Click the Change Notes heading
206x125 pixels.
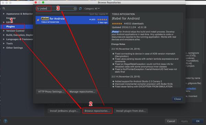(x=118, y=44)
